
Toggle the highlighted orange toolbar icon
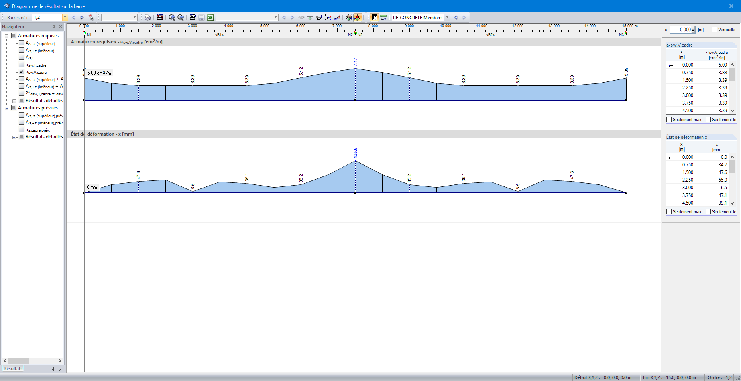(x=357, y=18)
